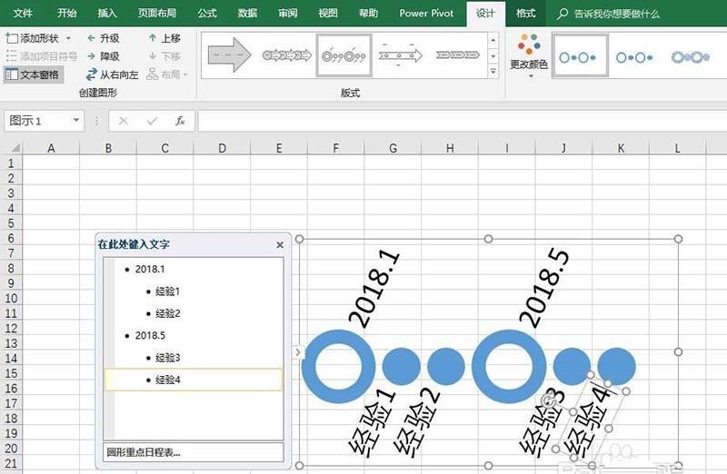This screenshot has height=474, width=727.
Task: Open the Name Box dropdown arrow
Action: click(76, 121)
